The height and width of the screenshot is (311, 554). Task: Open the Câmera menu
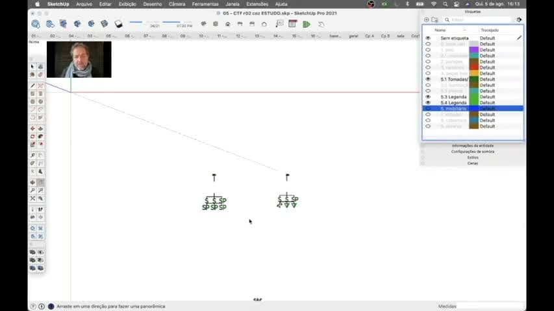(x=177, y=5)
